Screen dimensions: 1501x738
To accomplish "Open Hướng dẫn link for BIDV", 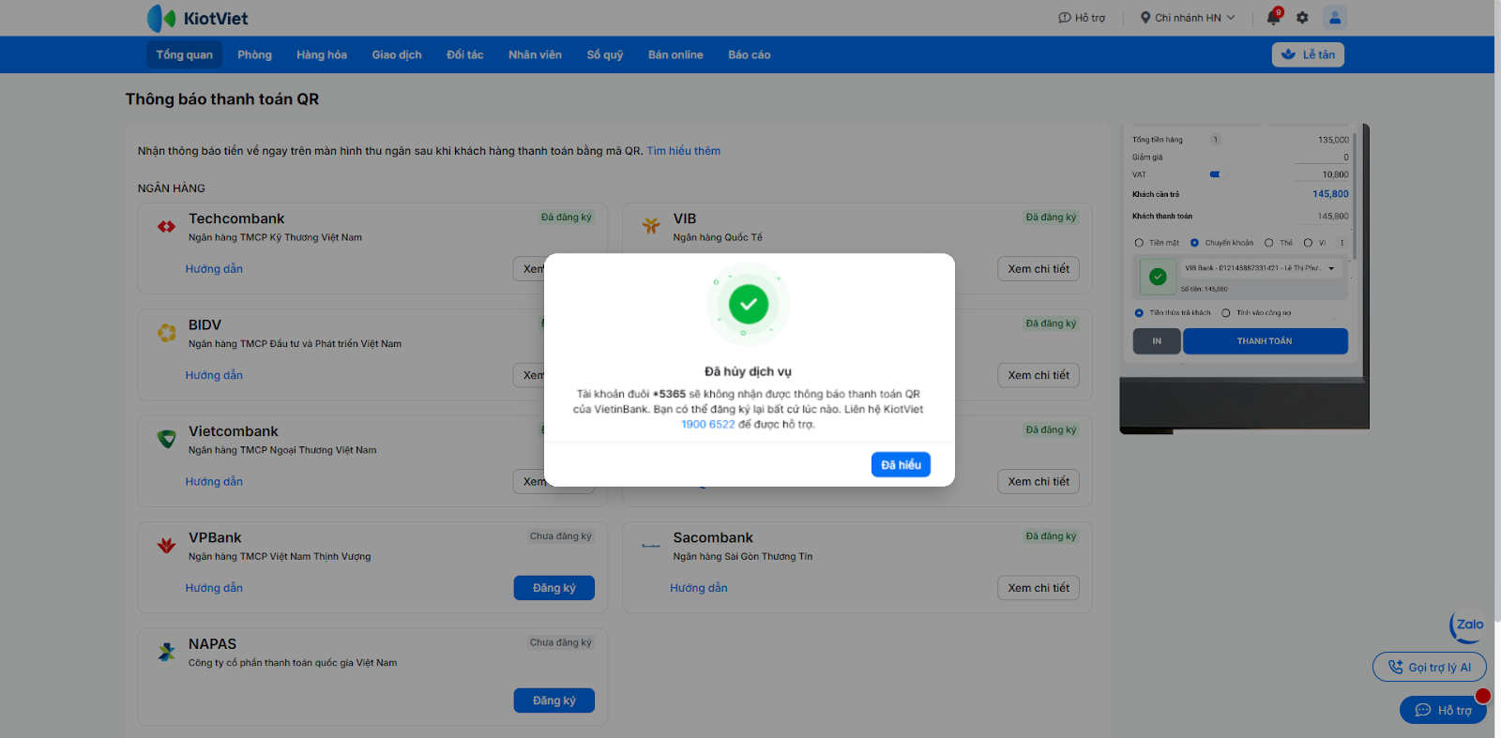I will pos(214,375).
